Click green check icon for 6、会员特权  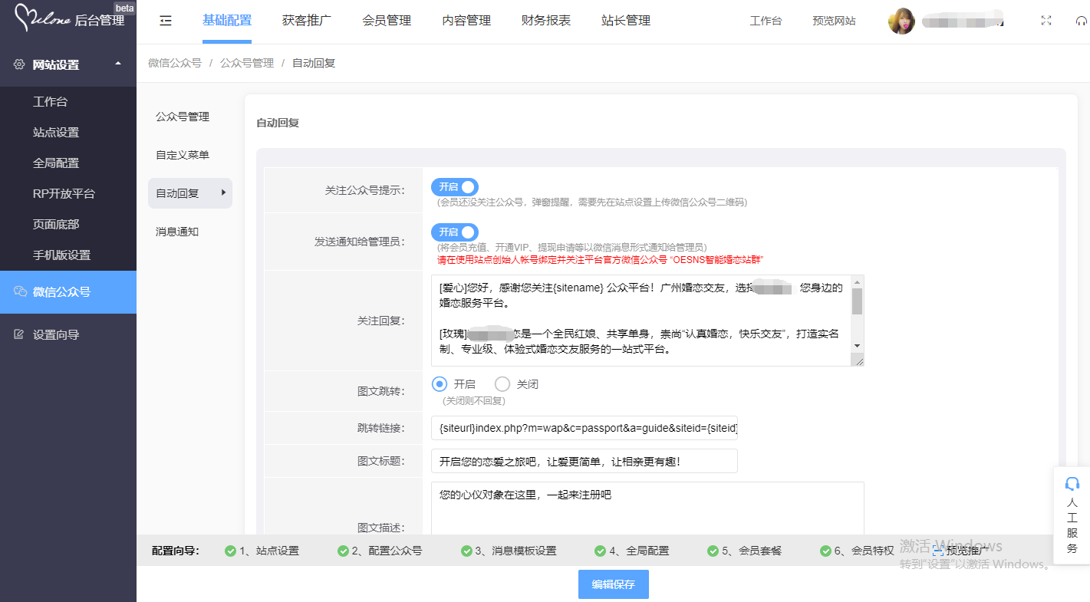pos(825,551)
